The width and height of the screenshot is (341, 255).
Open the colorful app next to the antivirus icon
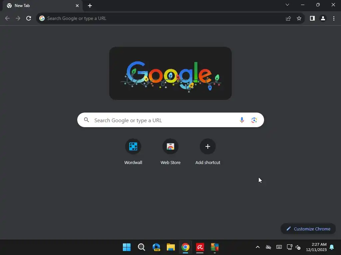click(215, 247)
